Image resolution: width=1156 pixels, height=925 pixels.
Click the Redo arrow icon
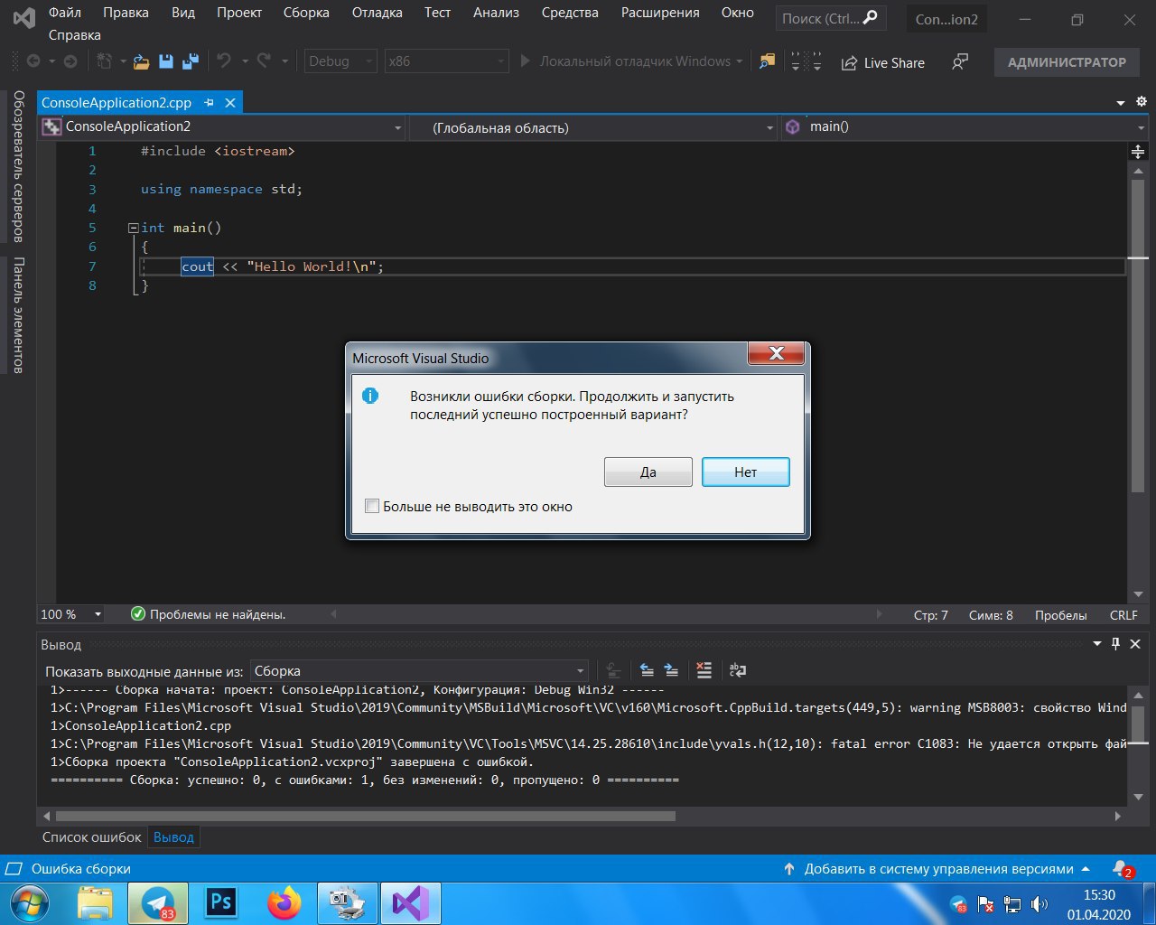click(x=264, y=61)
